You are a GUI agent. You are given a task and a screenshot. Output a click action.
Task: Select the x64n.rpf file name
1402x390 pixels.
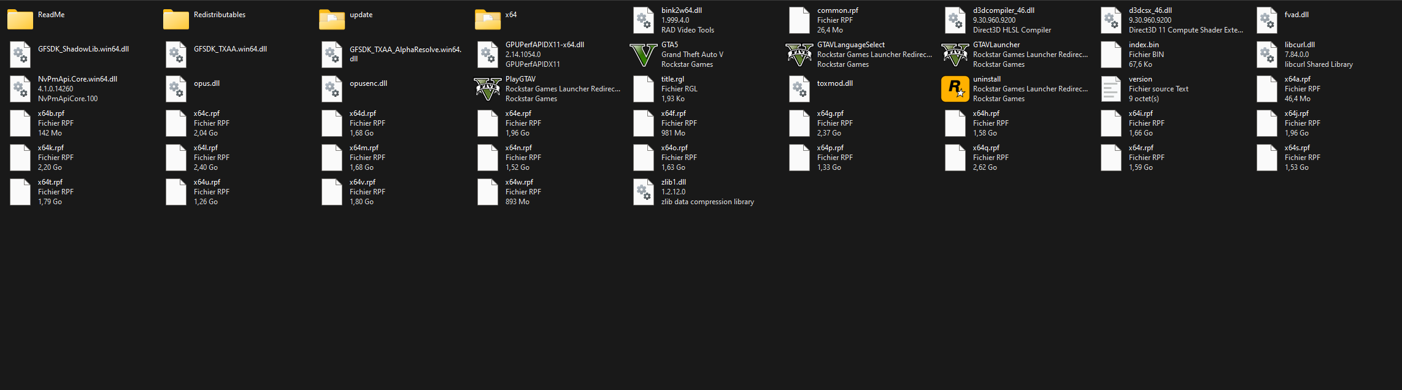(x=518, y=148)
